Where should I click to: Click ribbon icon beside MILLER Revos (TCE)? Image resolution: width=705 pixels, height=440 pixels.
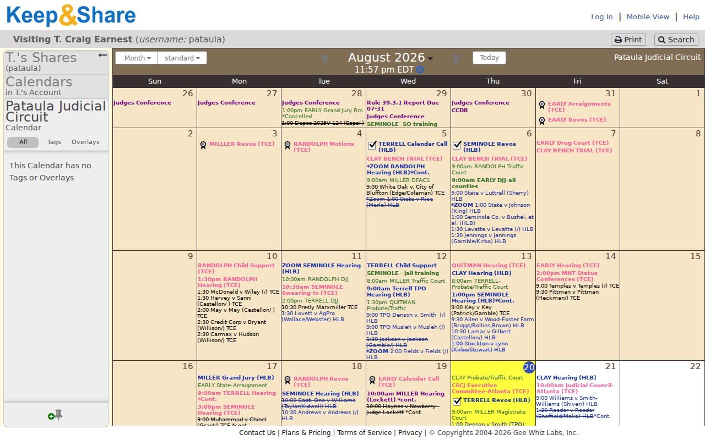point(203,145)
